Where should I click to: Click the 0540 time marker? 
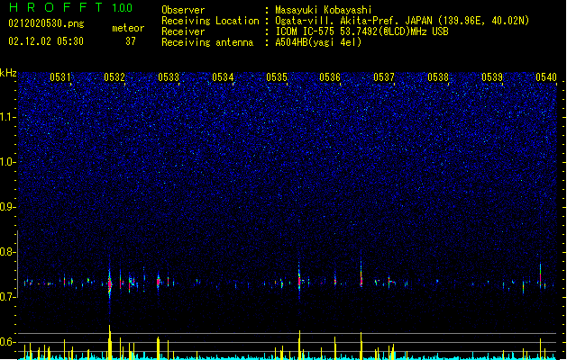point(546,77)
